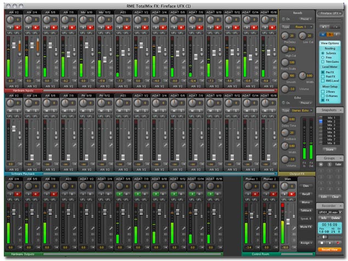348x261 pixels.
Task: Enable RMS Level checkbox
Action: click(x=322, y=80)
